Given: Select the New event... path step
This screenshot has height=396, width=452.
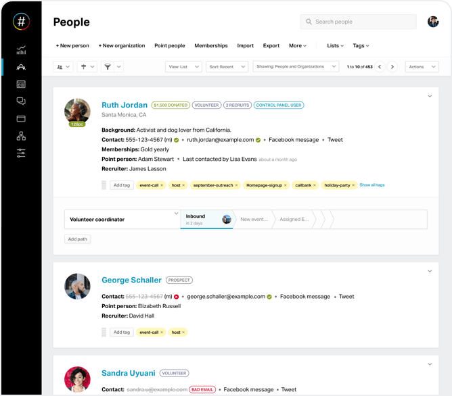Looking at the screenshot, I should click(x=254, y=220).
